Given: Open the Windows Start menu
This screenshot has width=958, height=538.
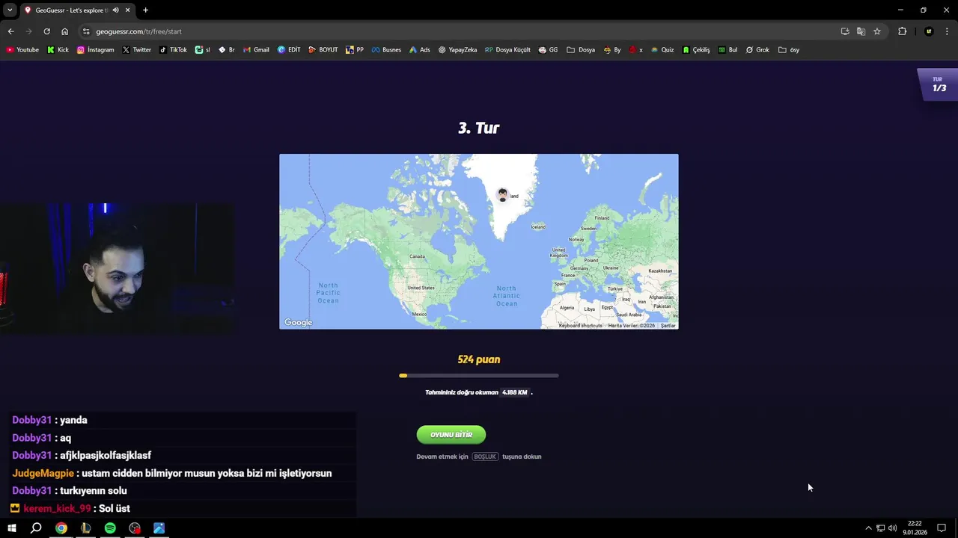Looking at the screenshot, I should (11, 528).
